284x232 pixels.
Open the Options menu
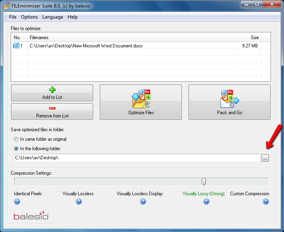click(x=29, y=17)
